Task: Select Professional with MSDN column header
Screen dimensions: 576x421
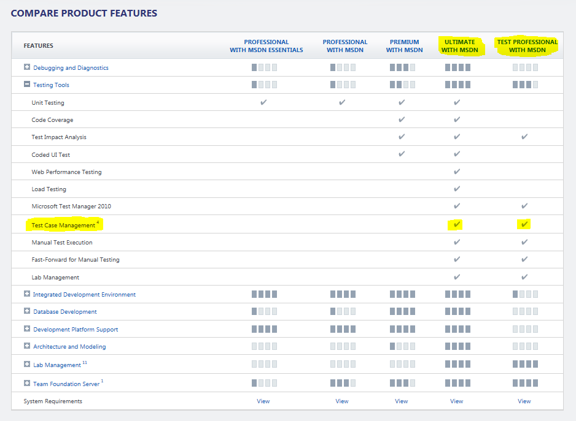Action: (345, 46)
